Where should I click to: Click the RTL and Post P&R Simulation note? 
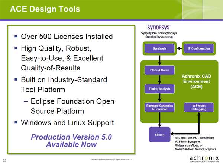click(196, 142)
